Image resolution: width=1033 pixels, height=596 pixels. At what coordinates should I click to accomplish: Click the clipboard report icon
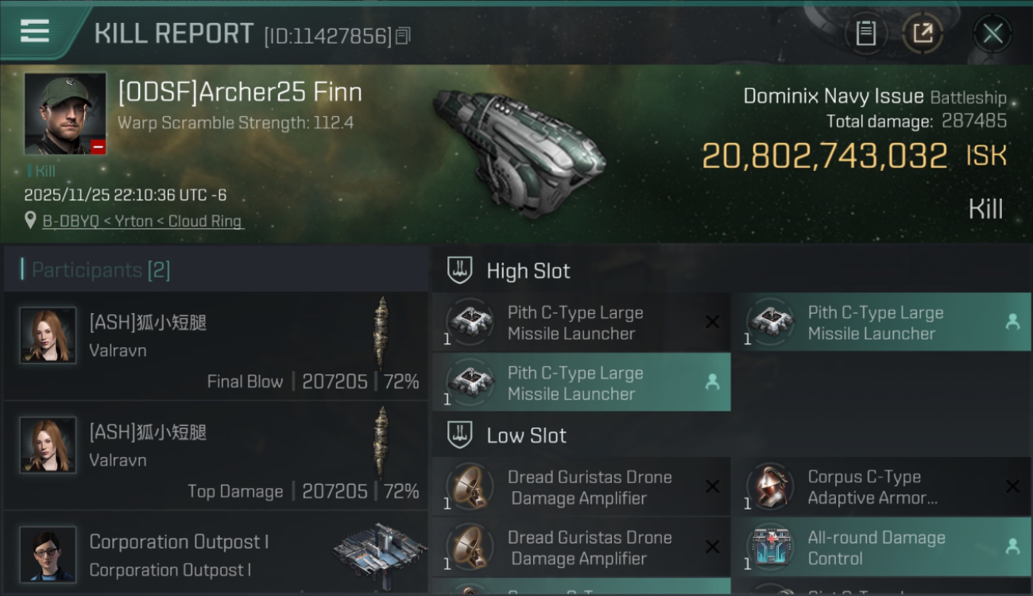click(x=865, y=33)
